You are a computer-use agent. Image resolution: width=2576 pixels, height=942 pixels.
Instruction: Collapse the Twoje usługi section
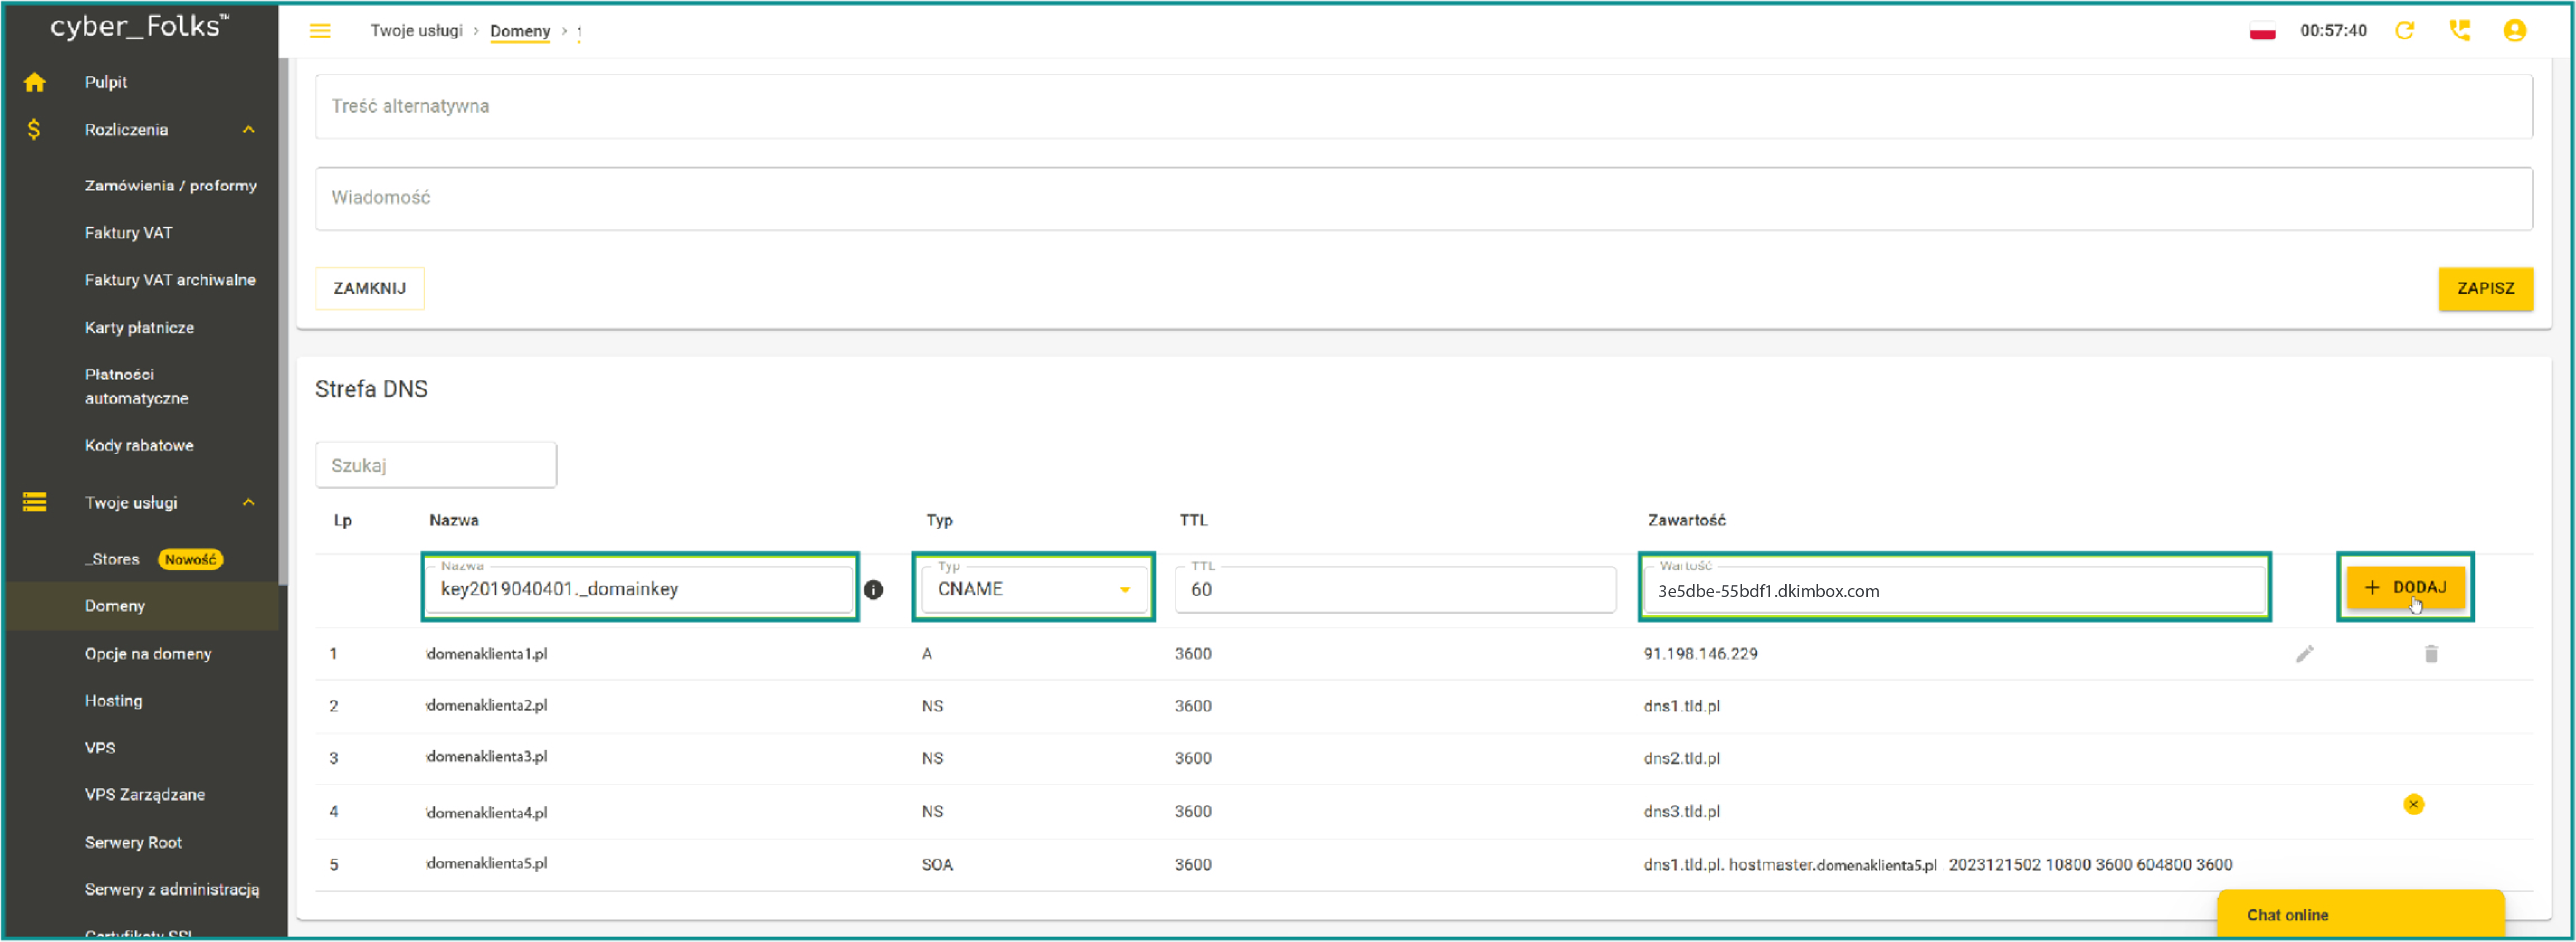point(248,502)
